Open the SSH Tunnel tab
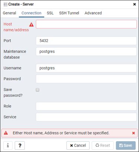This screenshot has width=139, height=152. tap(69, 13)
